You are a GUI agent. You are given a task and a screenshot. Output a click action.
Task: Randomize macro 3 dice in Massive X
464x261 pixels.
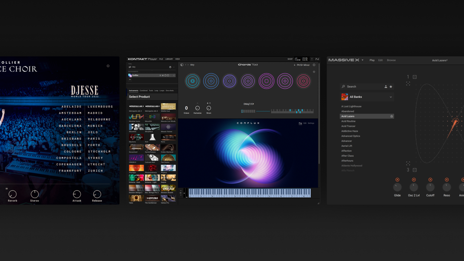(415, 170)
